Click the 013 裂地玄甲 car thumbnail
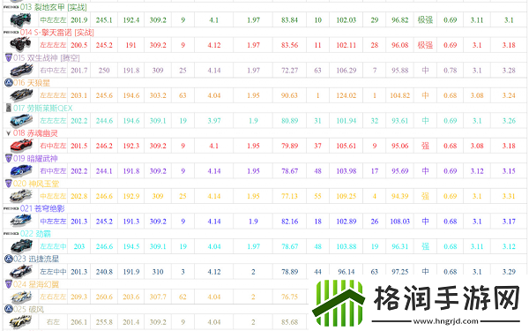This screenshot has height=331, width=529. point(20,20)
